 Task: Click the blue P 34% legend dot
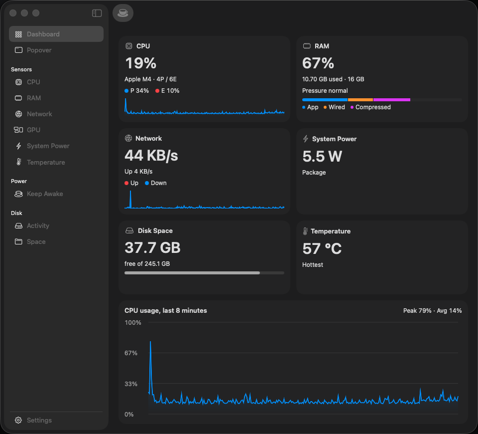tap(126, 91)
